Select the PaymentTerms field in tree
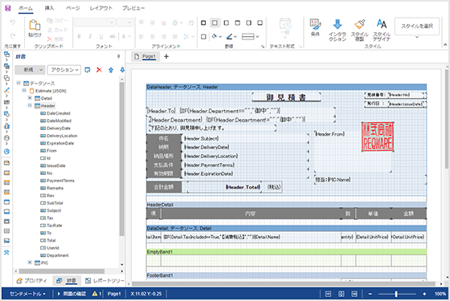 tap(57, 181)
